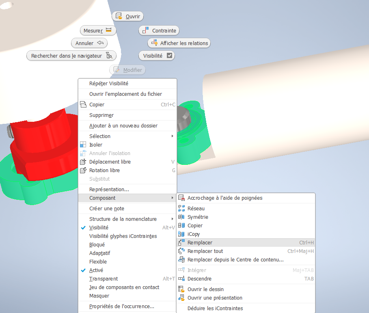Viewport: 369px width, 313px height.
Task: Click the Ouvrir le dessin icon
Action: pyautogui.click(x=181, y=289)
